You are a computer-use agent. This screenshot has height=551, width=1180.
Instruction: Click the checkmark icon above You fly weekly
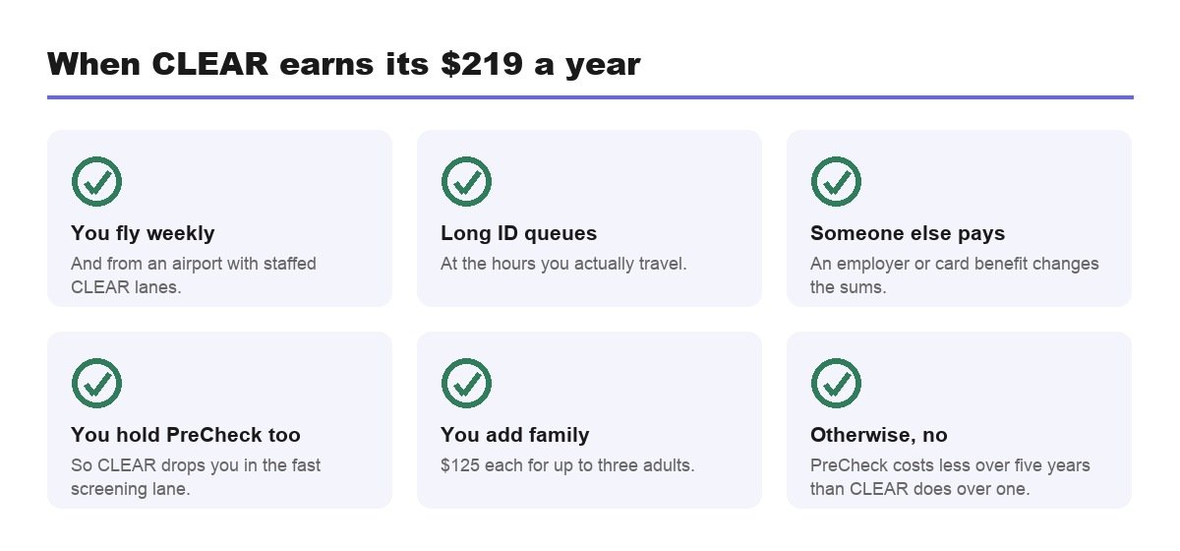pos(96,181)
